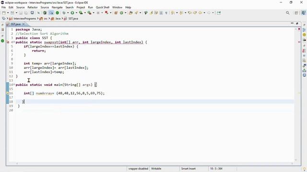The width and height of the screenshot is (307, 172).
Task: Click the green circle icon in left sidebar
Action: click(x=2, y=41)
